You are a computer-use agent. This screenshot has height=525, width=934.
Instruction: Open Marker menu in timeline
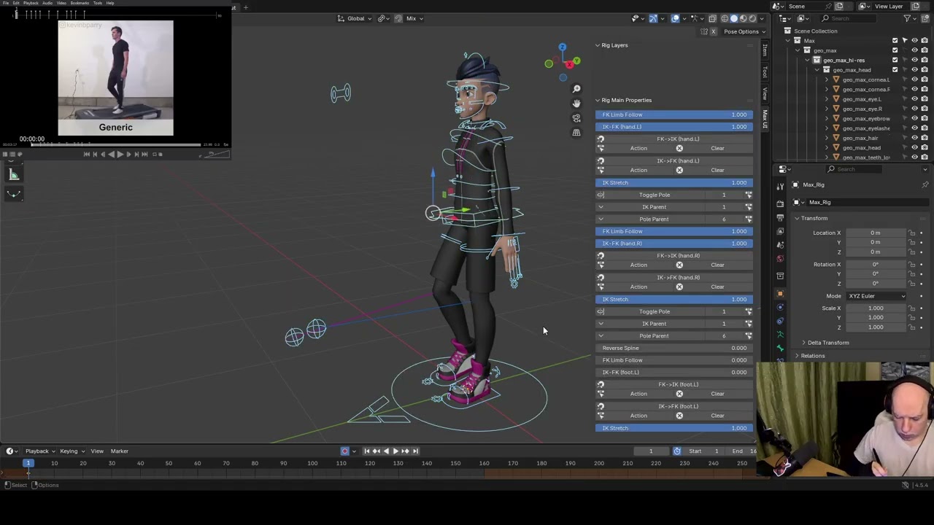point(119,451)
